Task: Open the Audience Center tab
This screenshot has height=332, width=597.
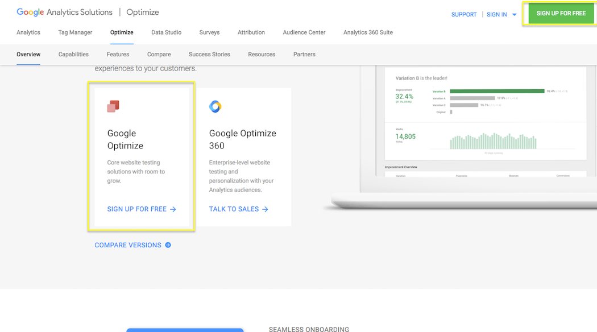Action: 304,32
